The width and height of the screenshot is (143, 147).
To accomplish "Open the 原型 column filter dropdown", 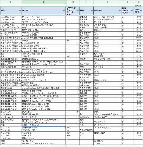I will [x=92, y=11].
